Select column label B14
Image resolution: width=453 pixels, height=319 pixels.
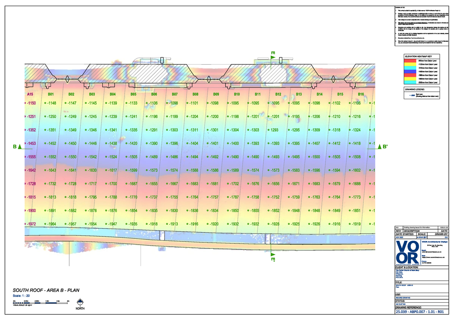click(x=320, y=94)
